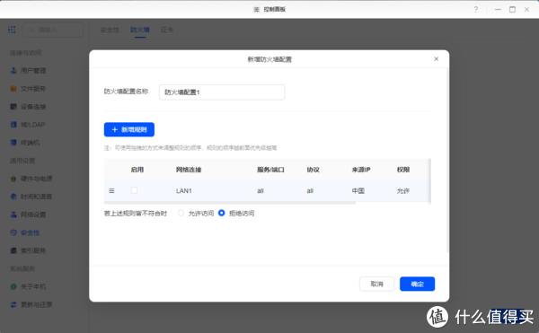Click the 来源IP column header
This screenshot has width=539, height=333.
click(361, 170)
